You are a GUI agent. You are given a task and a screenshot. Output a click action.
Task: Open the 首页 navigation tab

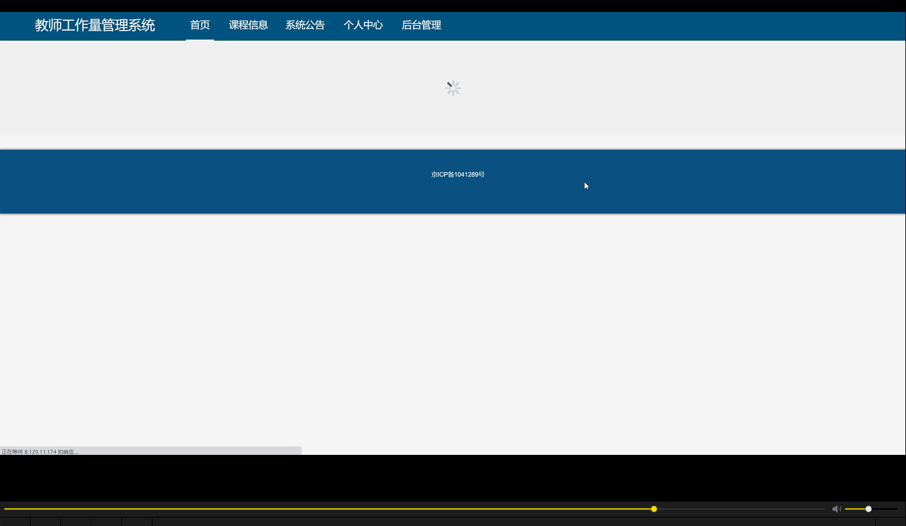[200, 25]
